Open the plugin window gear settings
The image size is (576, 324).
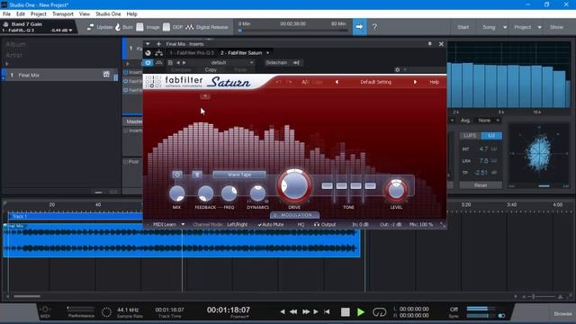point(397,69)
